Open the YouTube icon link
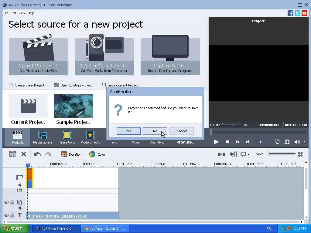The width and height of the screenshot is (311, 233). click(x=304, y=13)
